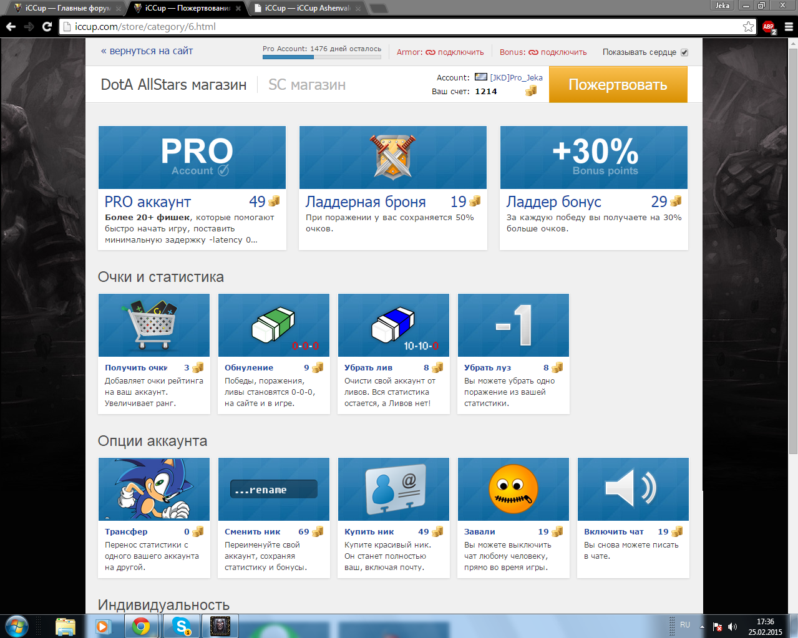
Task: Open the Chrome menu hamburger icon
Action: point(789,27)
